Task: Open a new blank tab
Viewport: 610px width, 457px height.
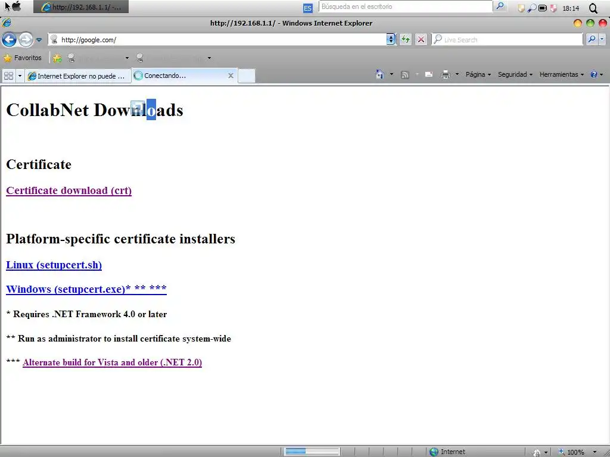Action: (247, 76)
